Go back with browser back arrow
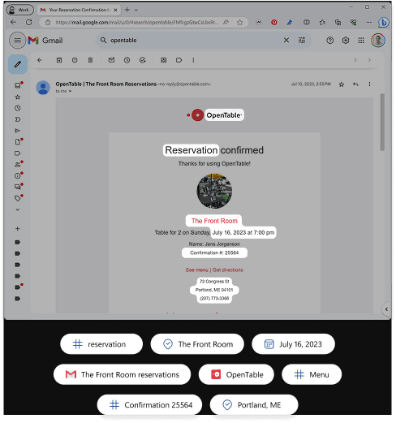396x423 pixels. pyautogui.click(x=13, y=22)
